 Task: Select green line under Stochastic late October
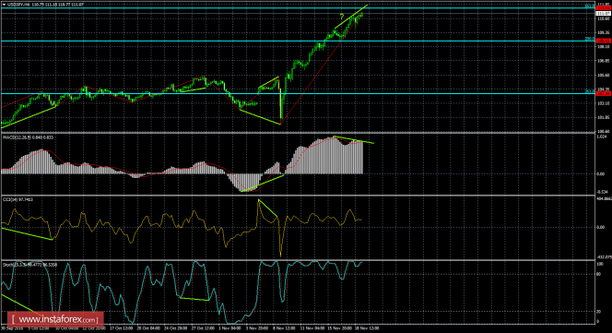194,299
